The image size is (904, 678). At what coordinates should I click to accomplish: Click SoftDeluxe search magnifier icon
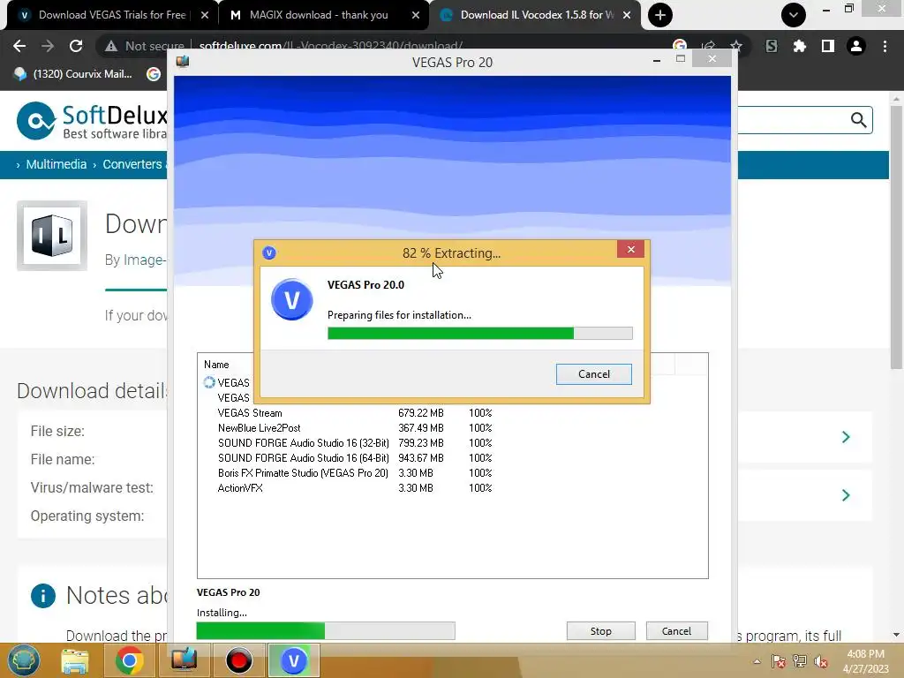858,120
